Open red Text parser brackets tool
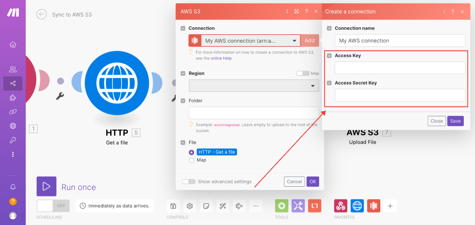 tap(315, 206)
